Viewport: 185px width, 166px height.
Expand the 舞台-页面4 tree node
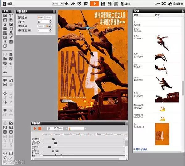(134, 149)
